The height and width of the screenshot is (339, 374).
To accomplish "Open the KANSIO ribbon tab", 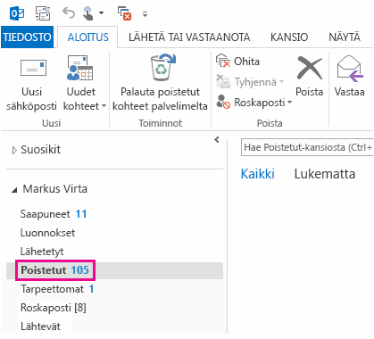I will pyautogui.click(x=289, y=37).
